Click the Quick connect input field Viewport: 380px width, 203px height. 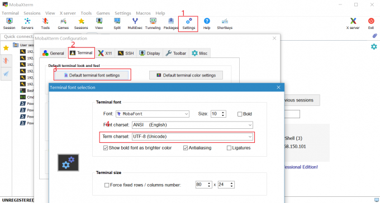pyautogui.click(x=18, y=37)
